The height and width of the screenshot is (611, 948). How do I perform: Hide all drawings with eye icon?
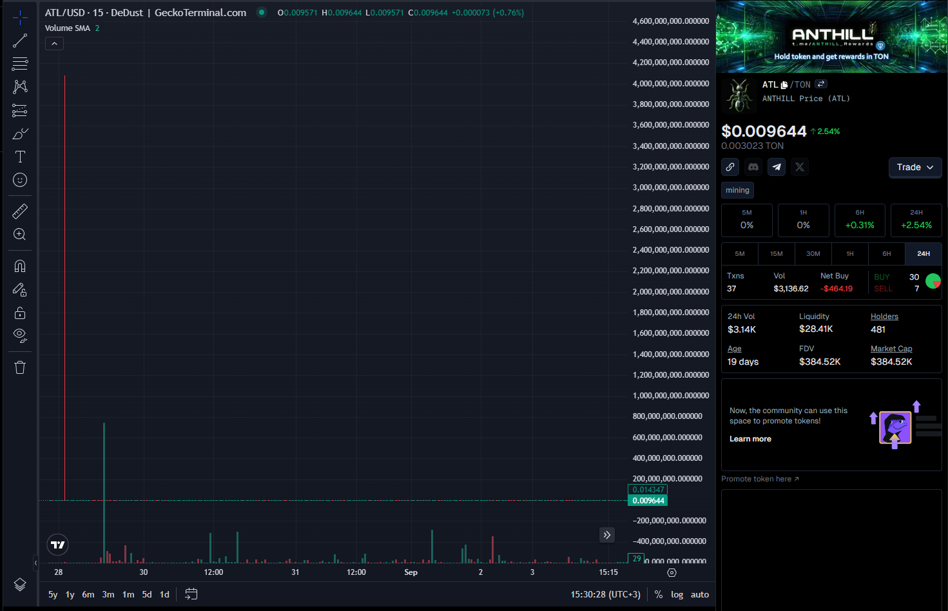click(20, 336)
